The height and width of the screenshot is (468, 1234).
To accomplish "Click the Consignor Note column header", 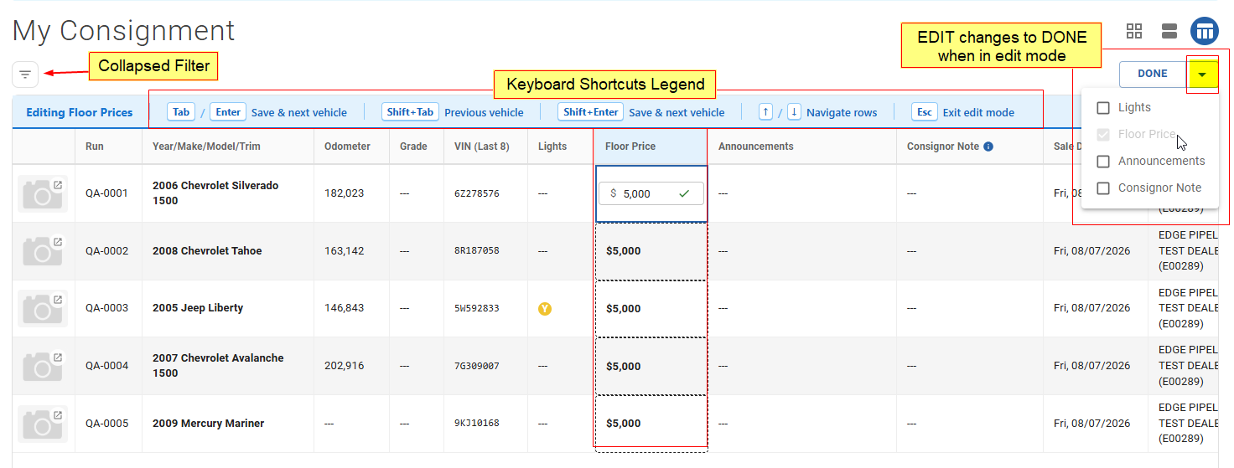I will pos(943,147).
